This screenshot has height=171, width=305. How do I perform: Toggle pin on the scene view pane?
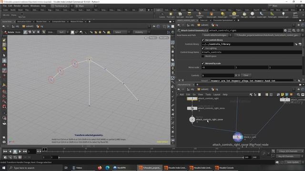(154, 27)
